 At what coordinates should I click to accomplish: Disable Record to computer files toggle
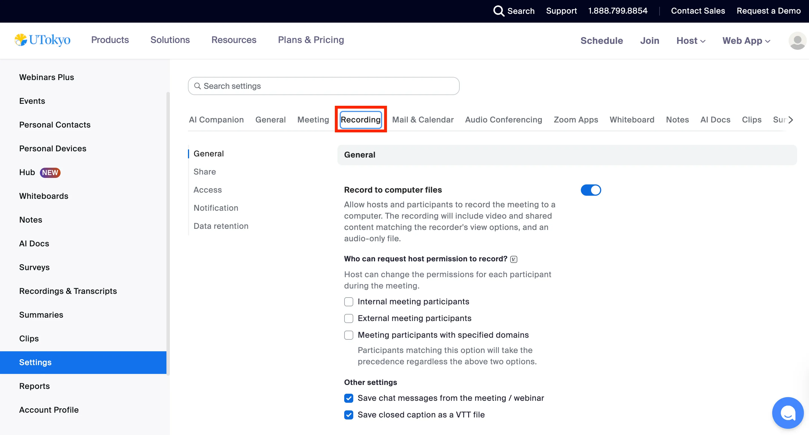point(590,190)
